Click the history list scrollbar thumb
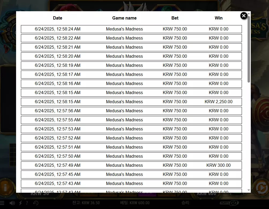 coord(249,50)
